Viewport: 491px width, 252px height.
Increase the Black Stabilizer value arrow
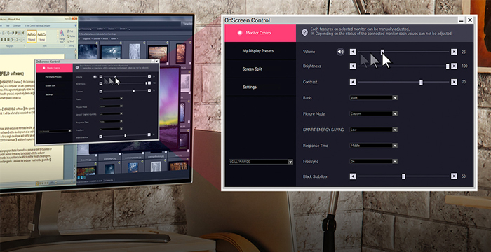pyautogui.click(x=454, y=176)
